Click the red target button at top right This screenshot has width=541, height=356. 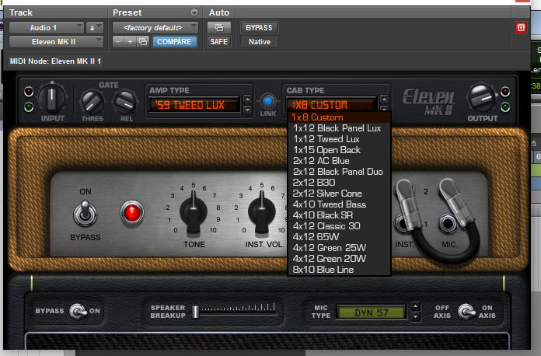pyautogui.click(x=521, y=28)
